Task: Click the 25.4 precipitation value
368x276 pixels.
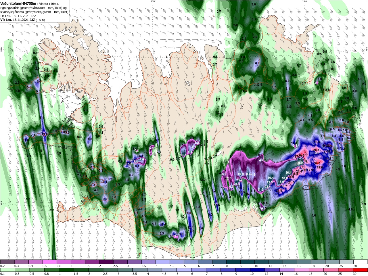Action: coord(316,150)
